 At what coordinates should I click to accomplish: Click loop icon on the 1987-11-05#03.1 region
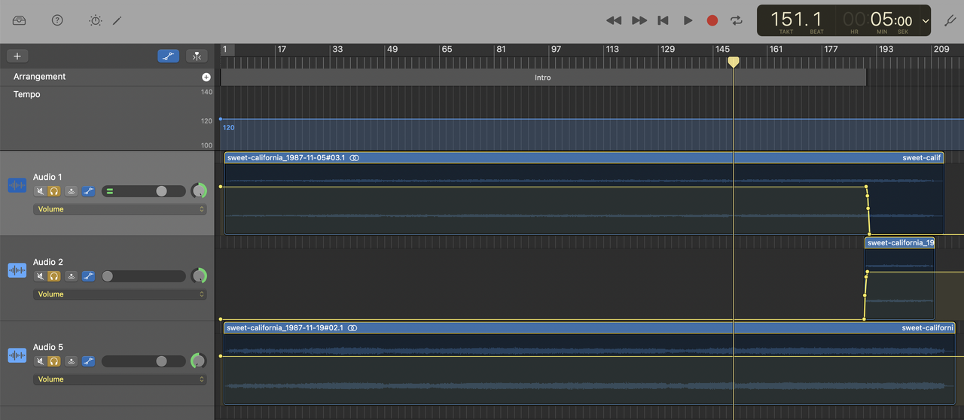tap(355, 158)
